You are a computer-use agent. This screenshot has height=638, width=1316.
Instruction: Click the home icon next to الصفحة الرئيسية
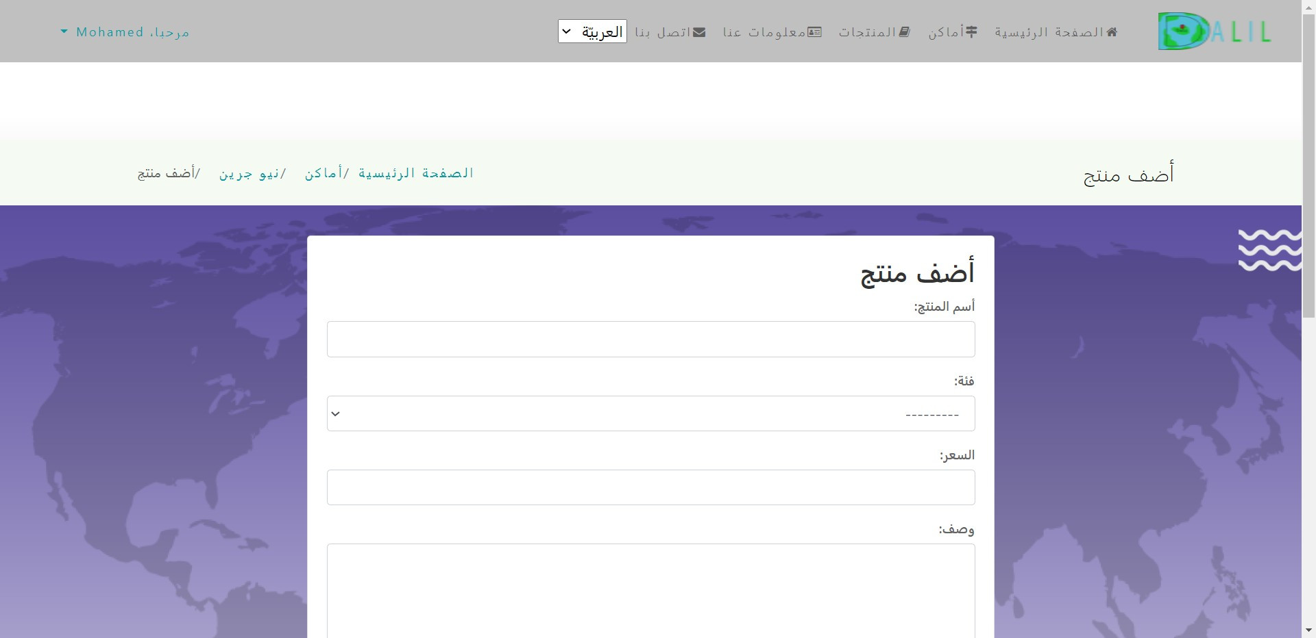1112,31
